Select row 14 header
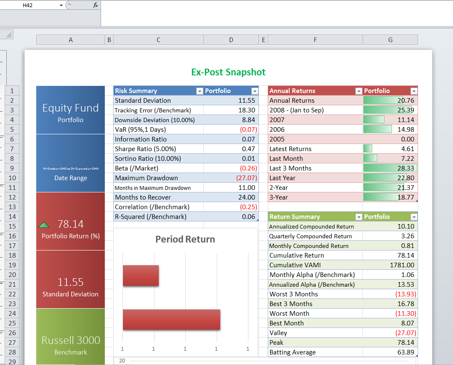The width and height of the screenshot is (453, 365). coord(12,216)
